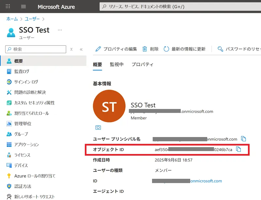Viewport: 261px width, 200px height.
Task: Switch to the 監視中 tab
Action: pos(117,64)
